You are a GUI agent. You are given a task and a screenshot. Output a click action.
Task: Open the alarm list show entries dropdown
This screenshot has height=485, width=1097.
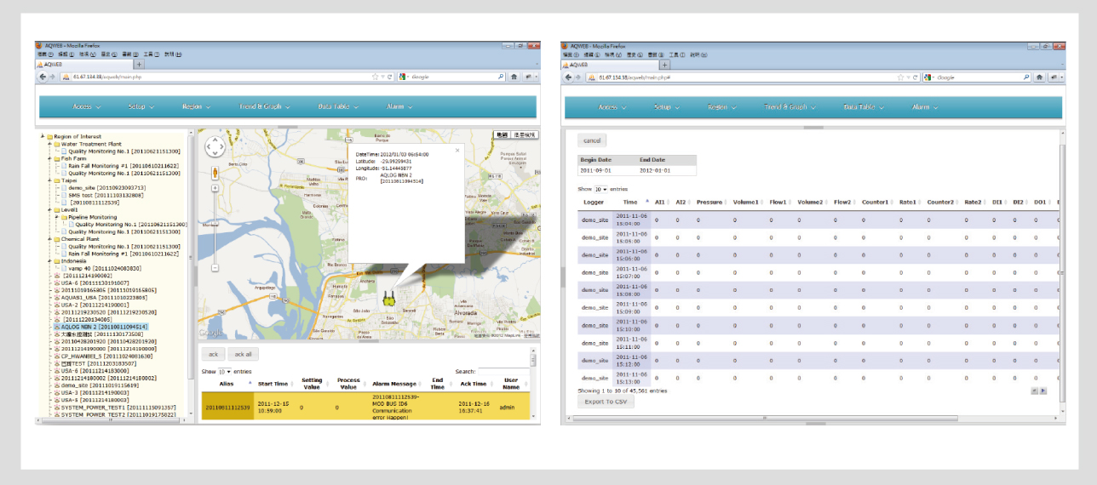point(223,372)
